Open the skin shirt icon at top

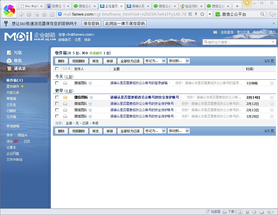point(247,2)
